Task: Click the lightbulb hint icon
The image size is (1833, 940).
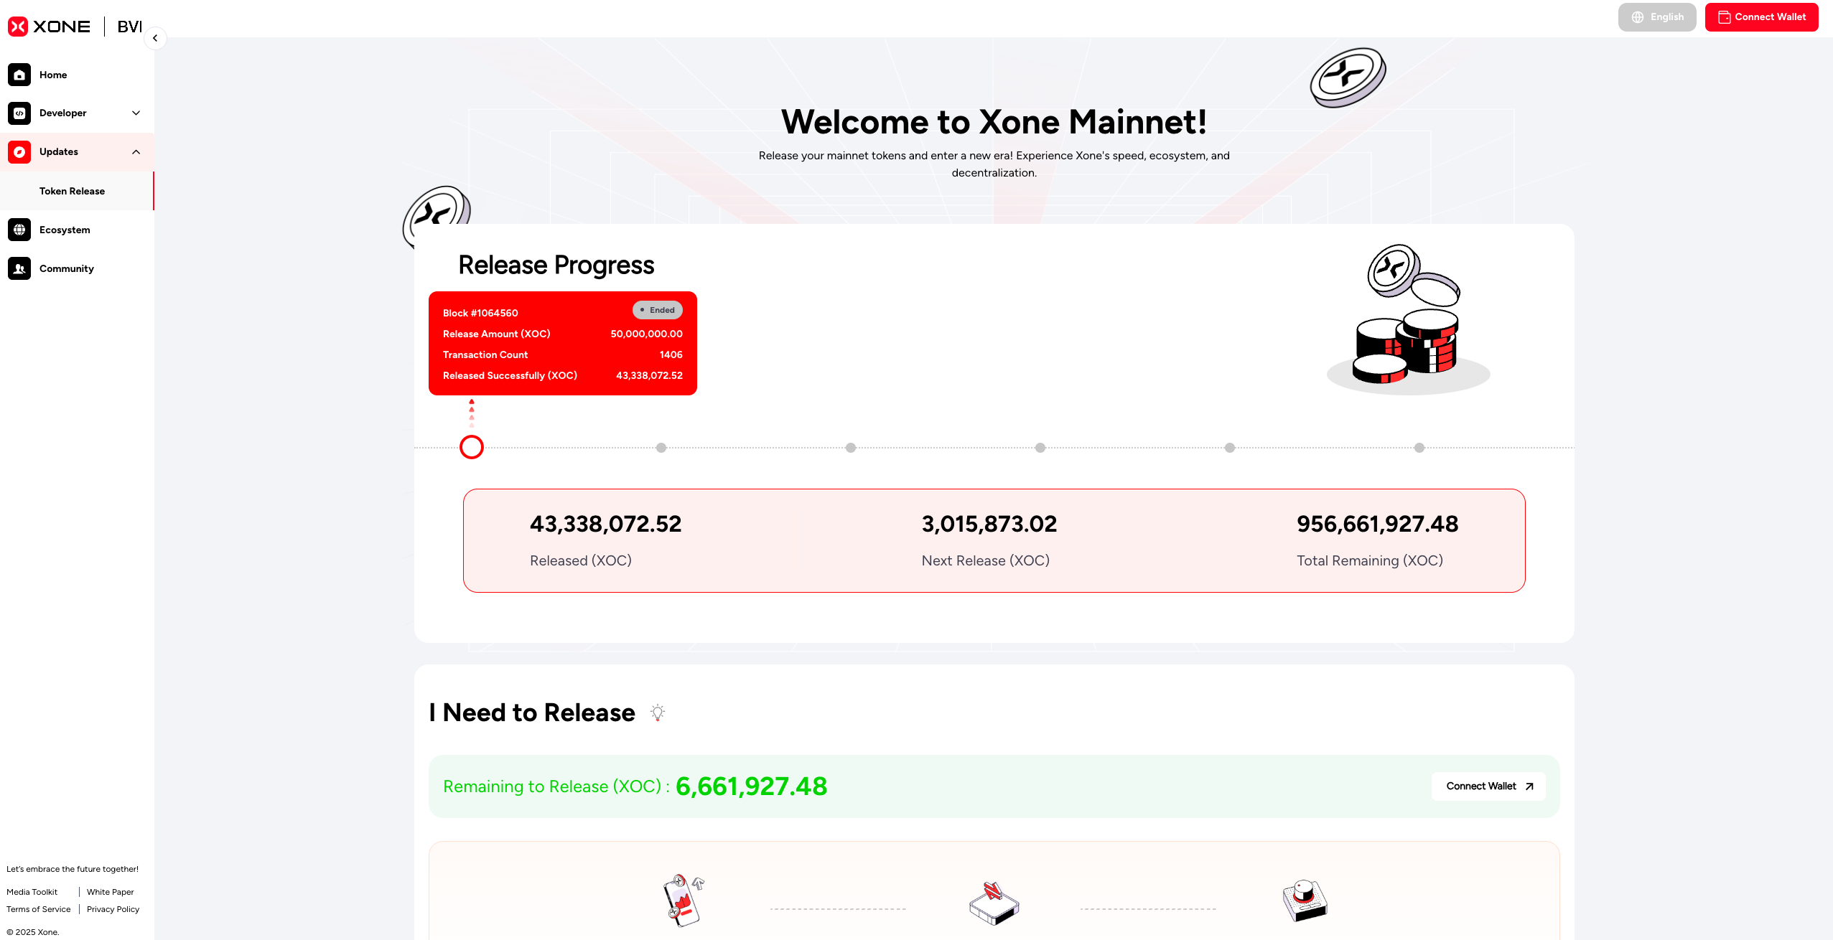Action: (657, 713)
